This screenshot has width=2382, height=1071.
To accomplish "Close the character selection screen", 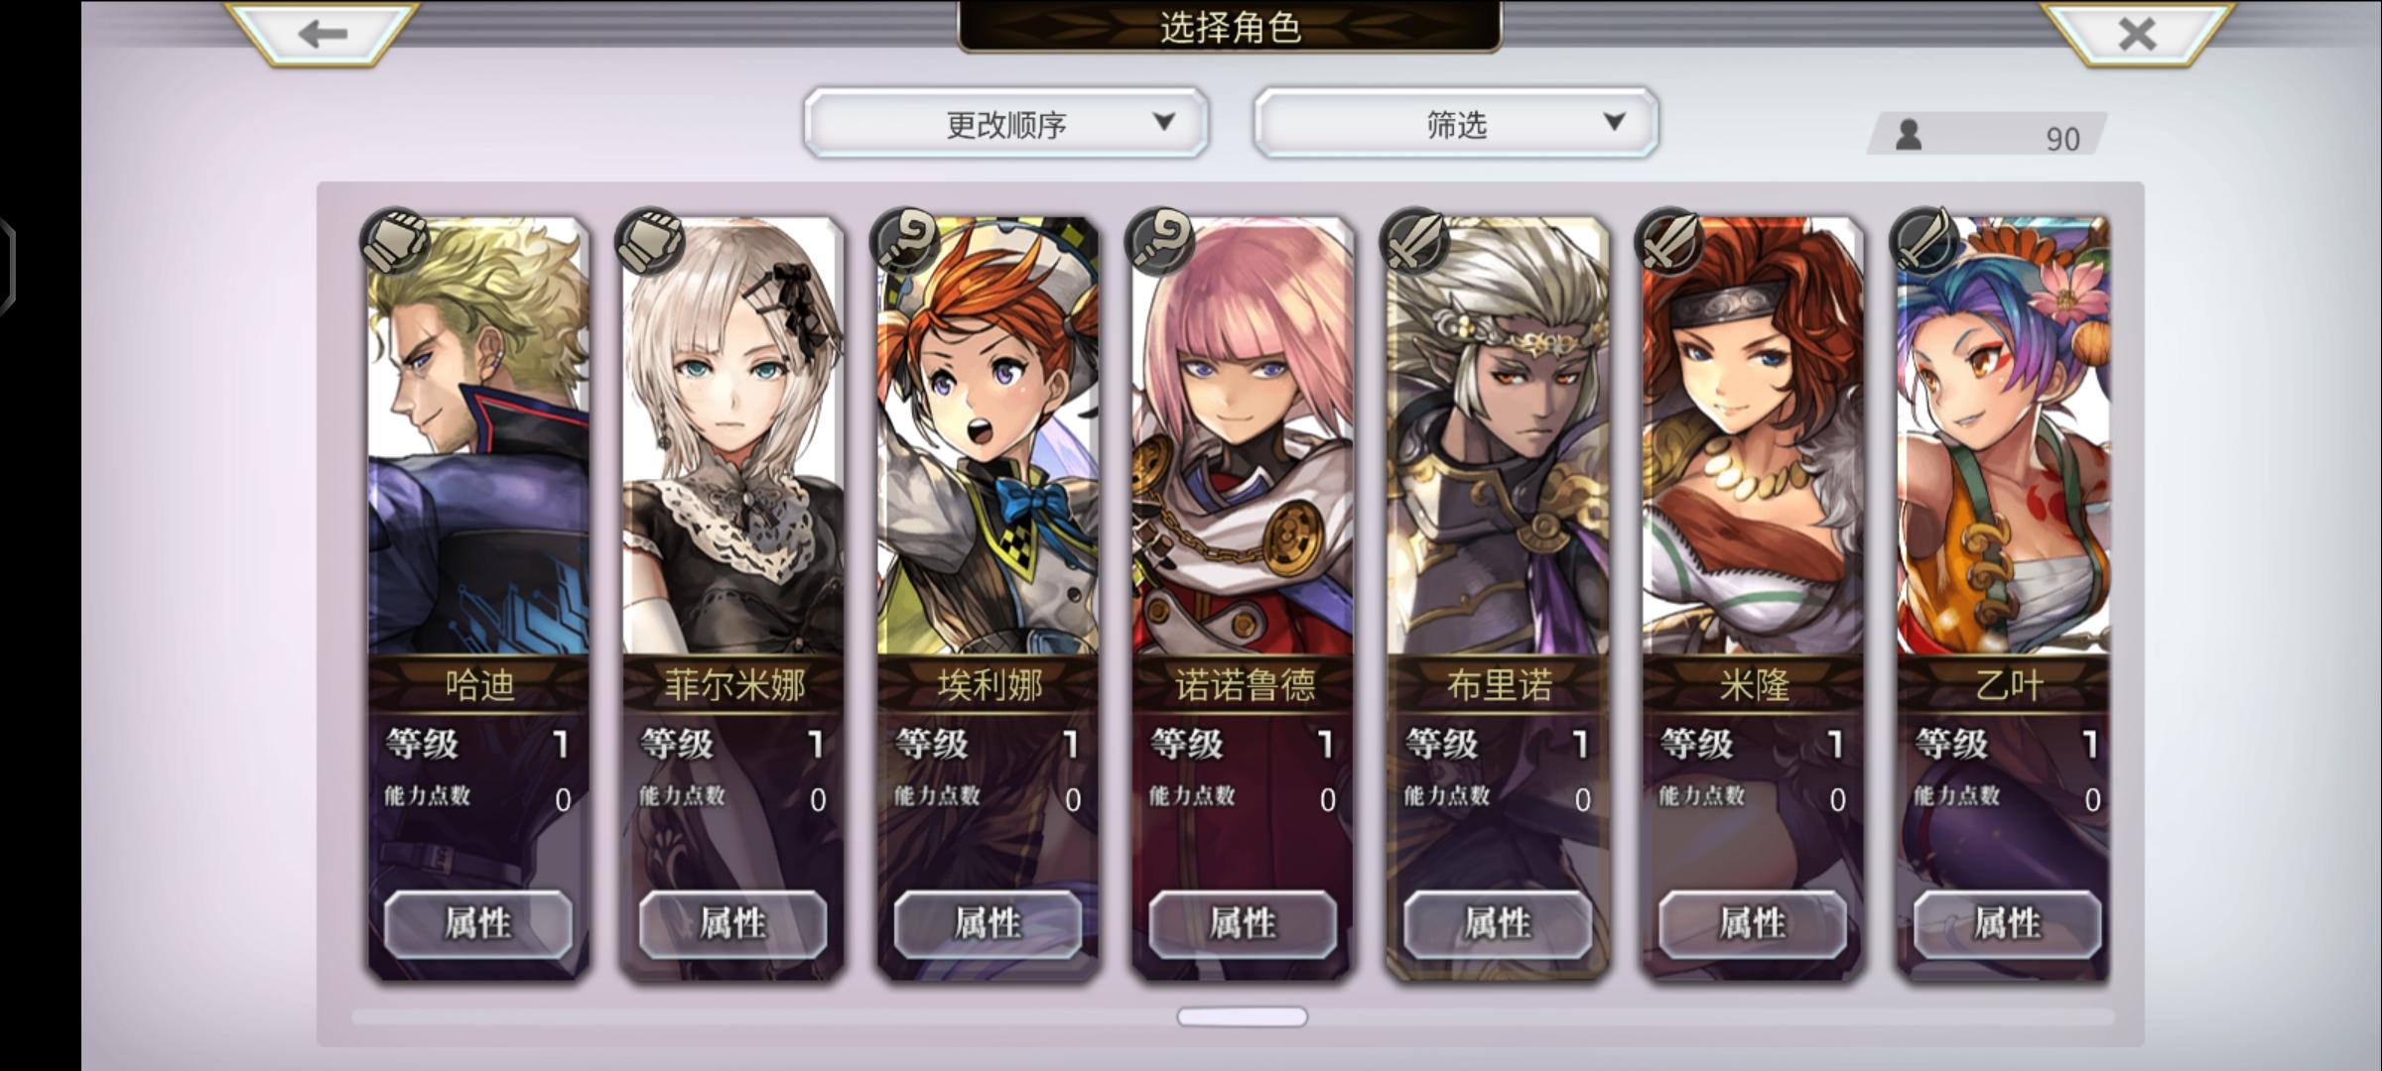I will click(2137, 33).
